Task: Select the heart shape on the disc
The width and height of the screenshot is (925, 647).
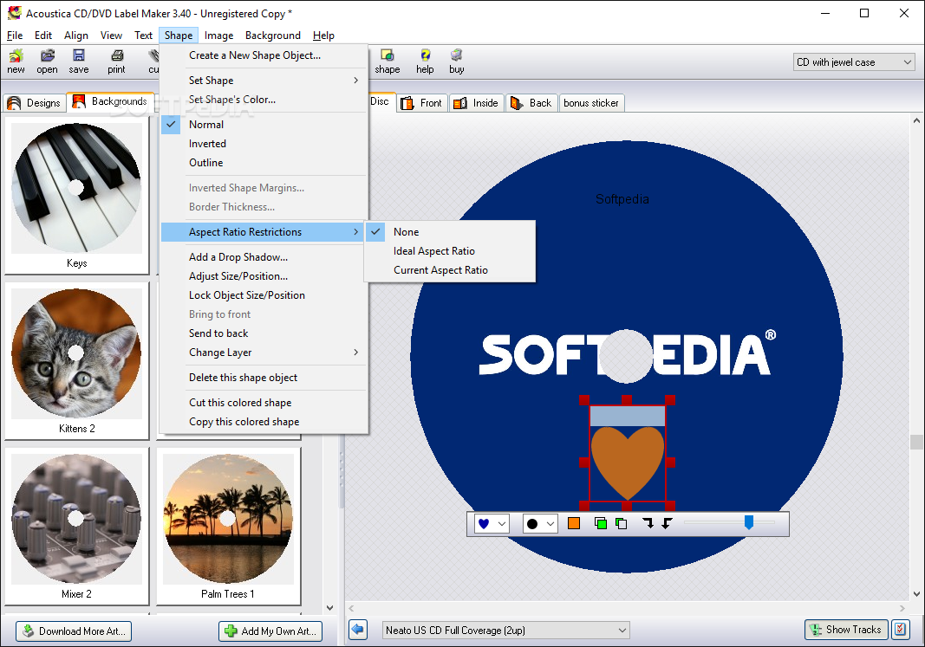Action: pos(627,463)
